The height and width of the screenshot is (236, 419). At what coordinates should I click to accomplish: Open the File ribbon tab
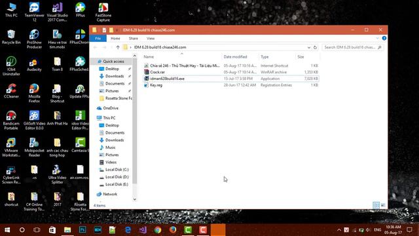[x=98, y=38]
